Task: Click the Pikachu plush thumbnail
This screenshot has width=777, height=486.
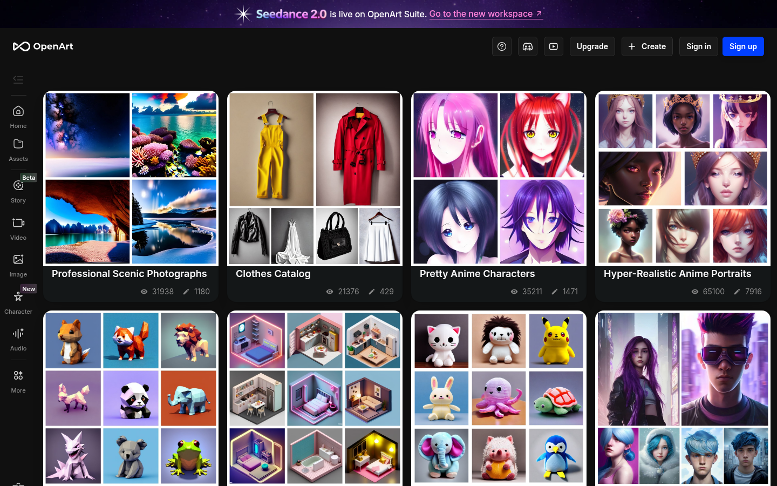Action: 556,341
